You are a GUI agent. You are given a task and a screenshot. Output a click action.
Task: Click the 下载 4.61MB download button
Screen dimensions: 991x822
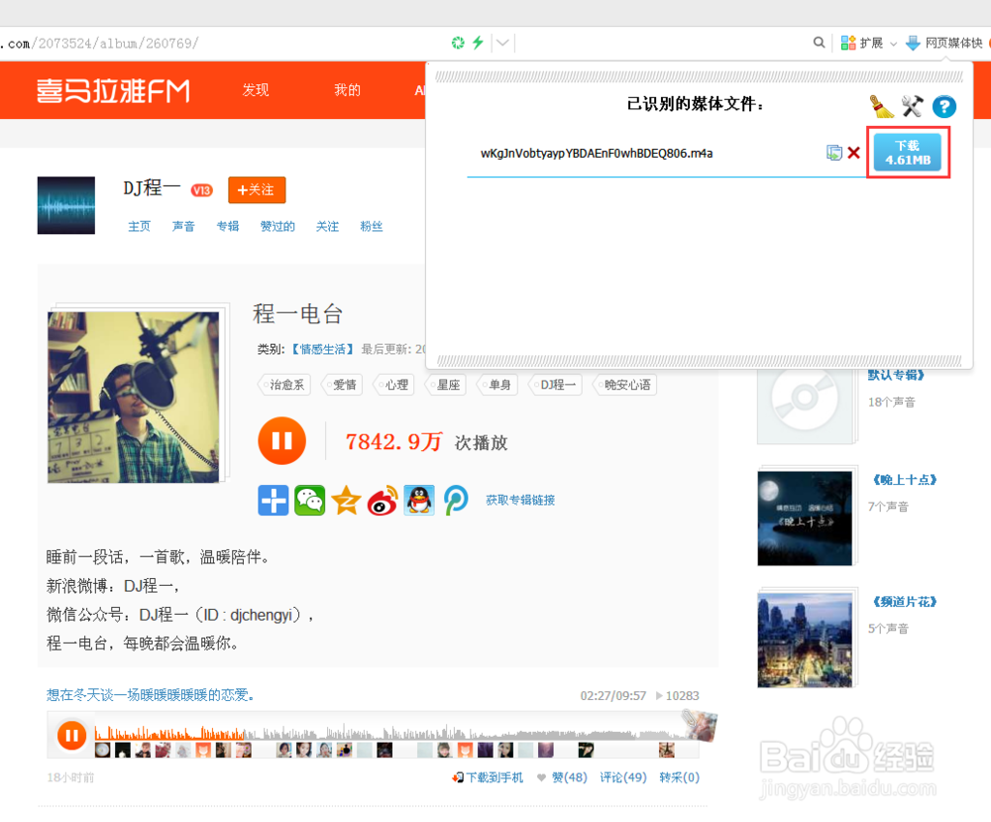(908, 153)
